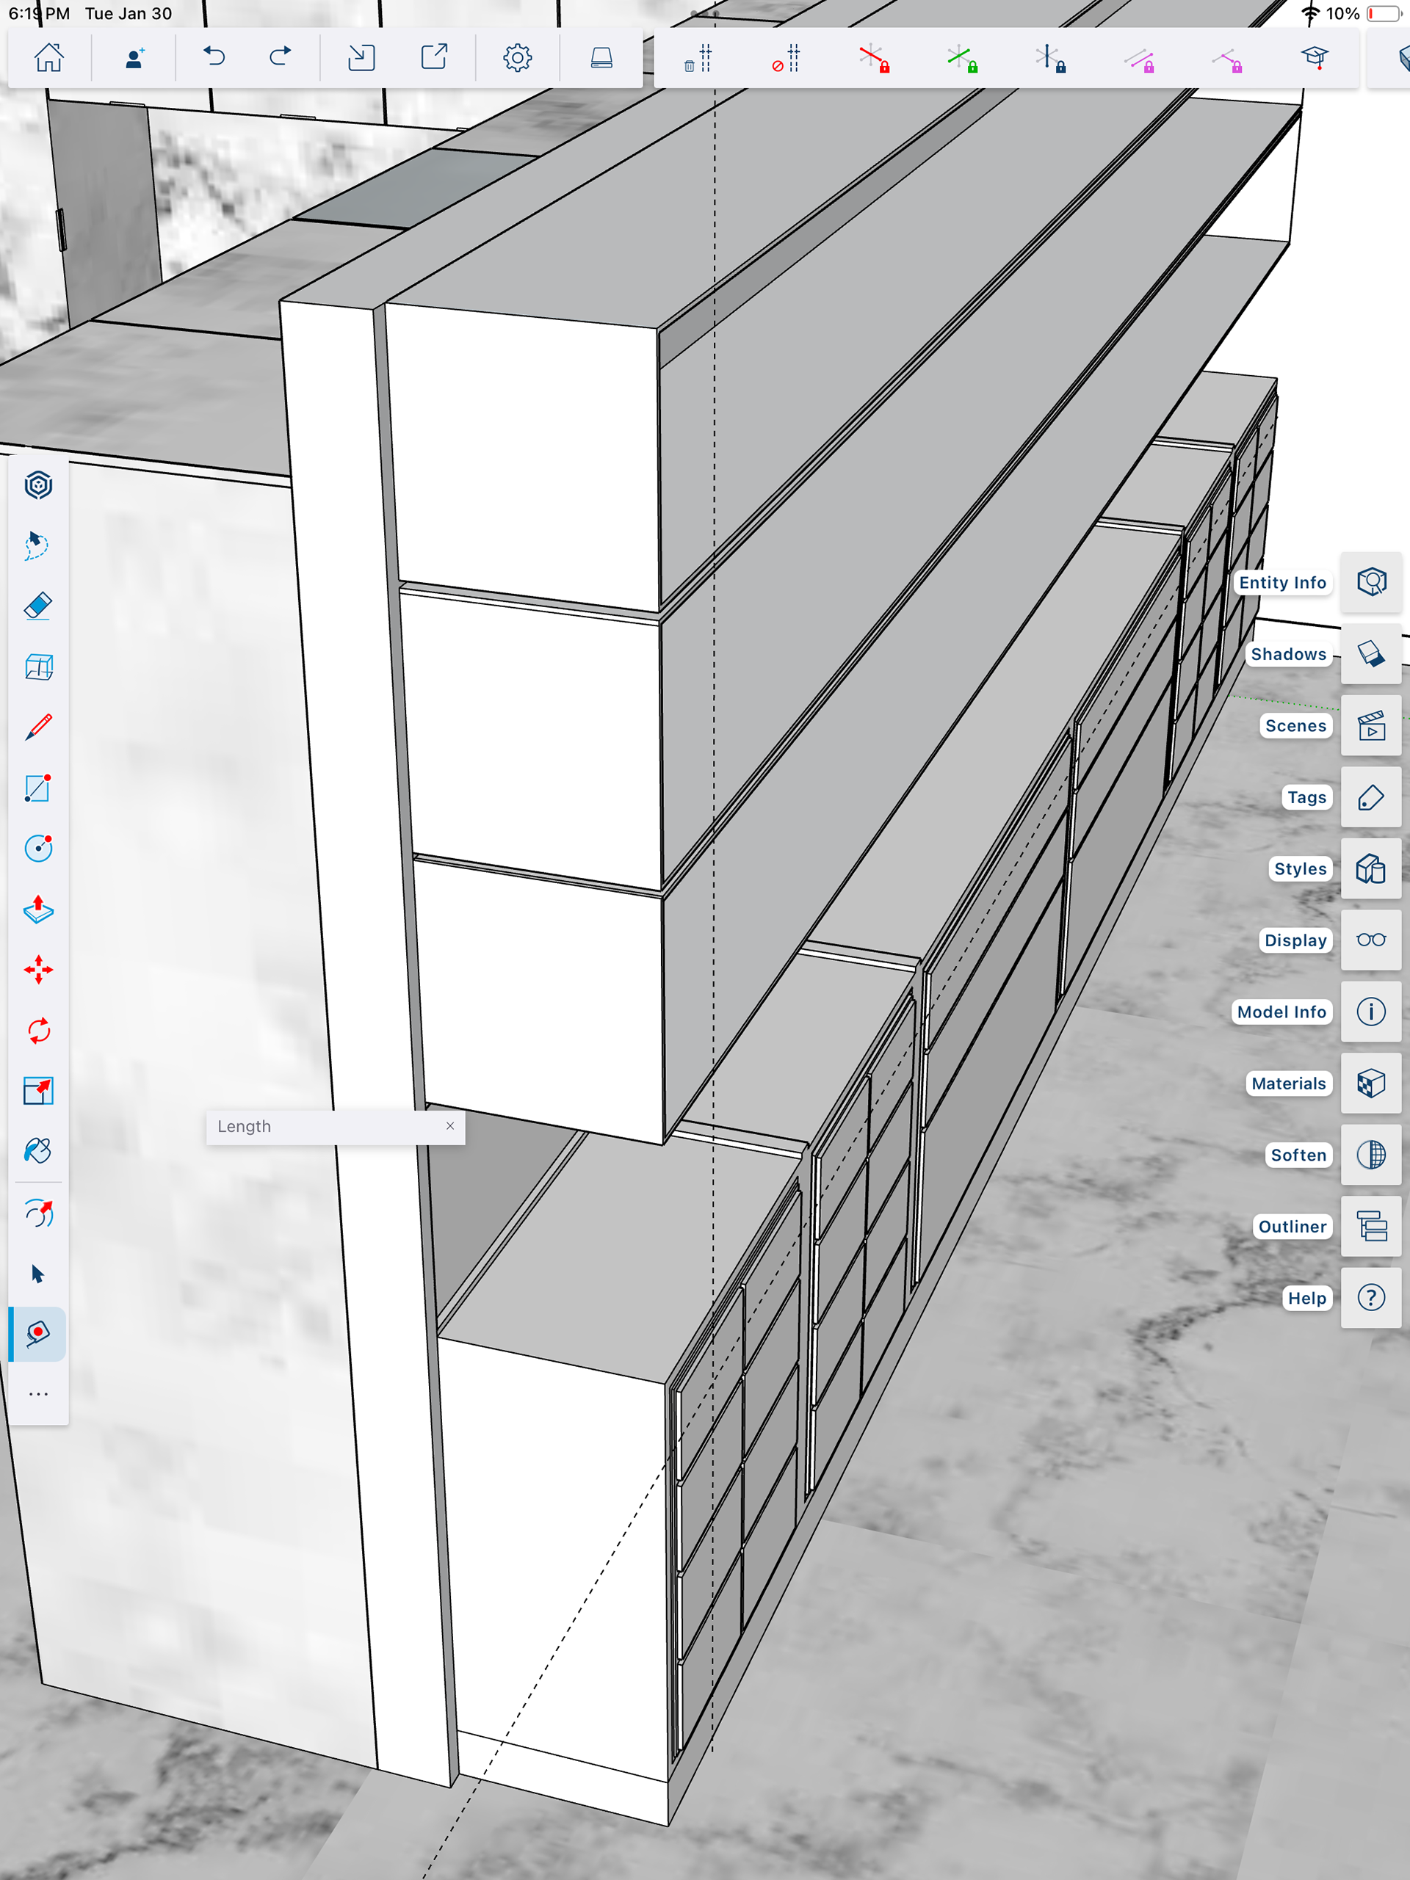
Task: Select the Eraser tool
Action: [38, 606]
